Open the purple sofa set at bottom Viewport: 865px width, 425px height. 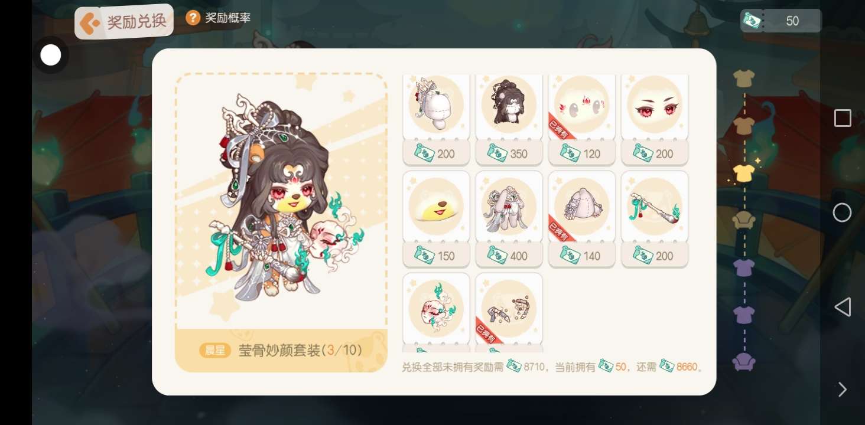pyautogui.click(x=744, y=361)
